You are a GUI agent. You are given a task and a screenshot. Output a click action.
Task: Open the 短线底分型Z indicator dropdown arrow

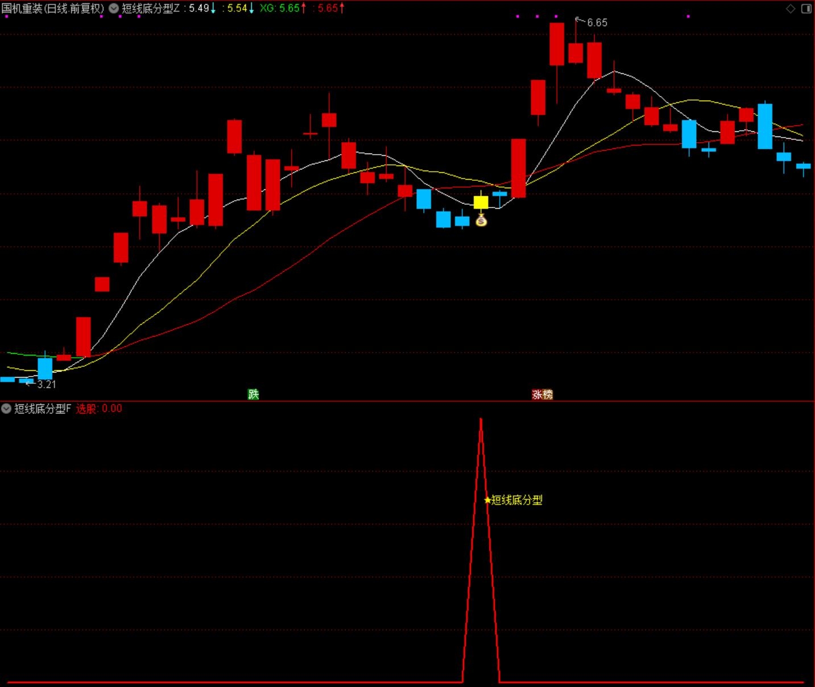click(x=114, y=9)
